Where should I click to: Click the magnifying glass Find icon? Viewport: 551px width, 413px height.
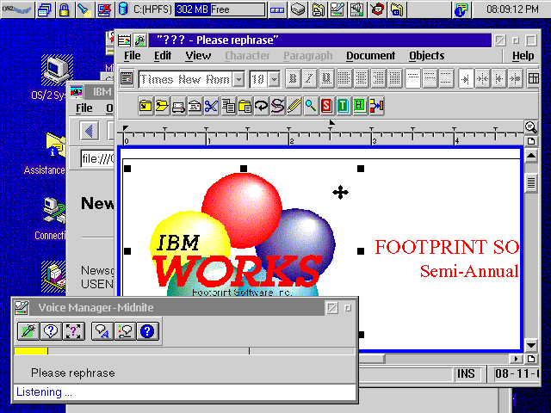(x=310, y=106)
